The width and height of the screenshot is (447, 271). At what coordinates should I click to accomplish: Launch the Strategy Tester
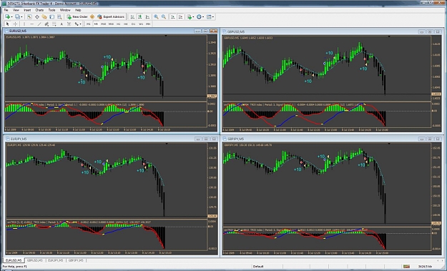(x=59, y=17)
